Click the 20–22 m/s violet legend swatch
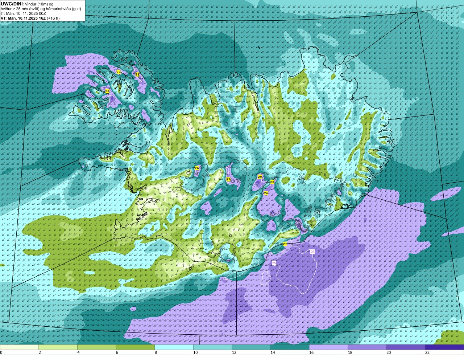The image size is (464, 355). click(406, 347)
